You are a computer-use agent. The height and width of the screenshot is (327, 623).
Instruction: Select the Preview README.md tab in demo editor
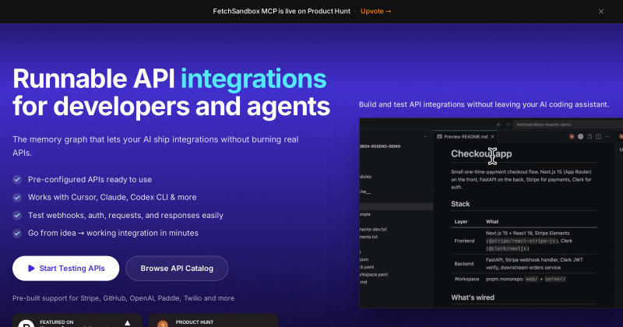pos(465,137)
